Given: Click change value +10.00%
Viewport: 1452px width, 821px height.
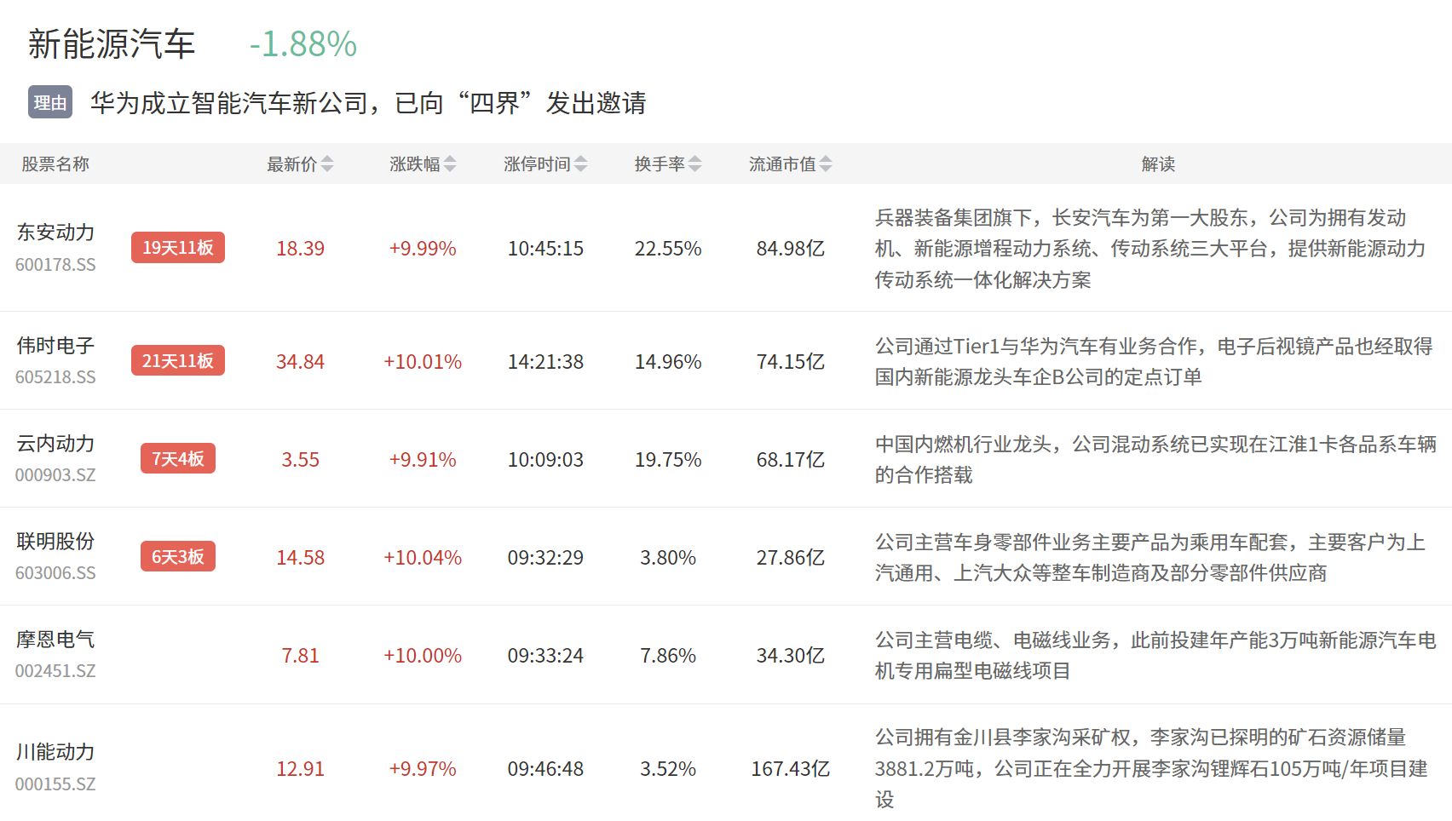Looking at the screenshot, I should [423, 656].
